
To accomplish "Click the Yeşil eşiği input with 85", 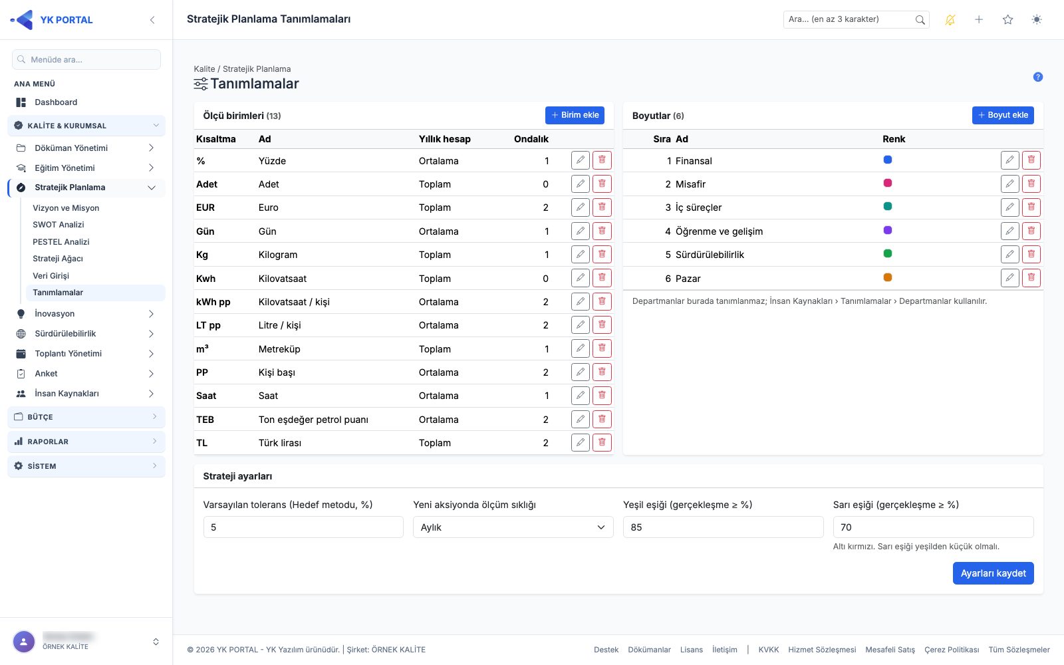I will point(723,527).
